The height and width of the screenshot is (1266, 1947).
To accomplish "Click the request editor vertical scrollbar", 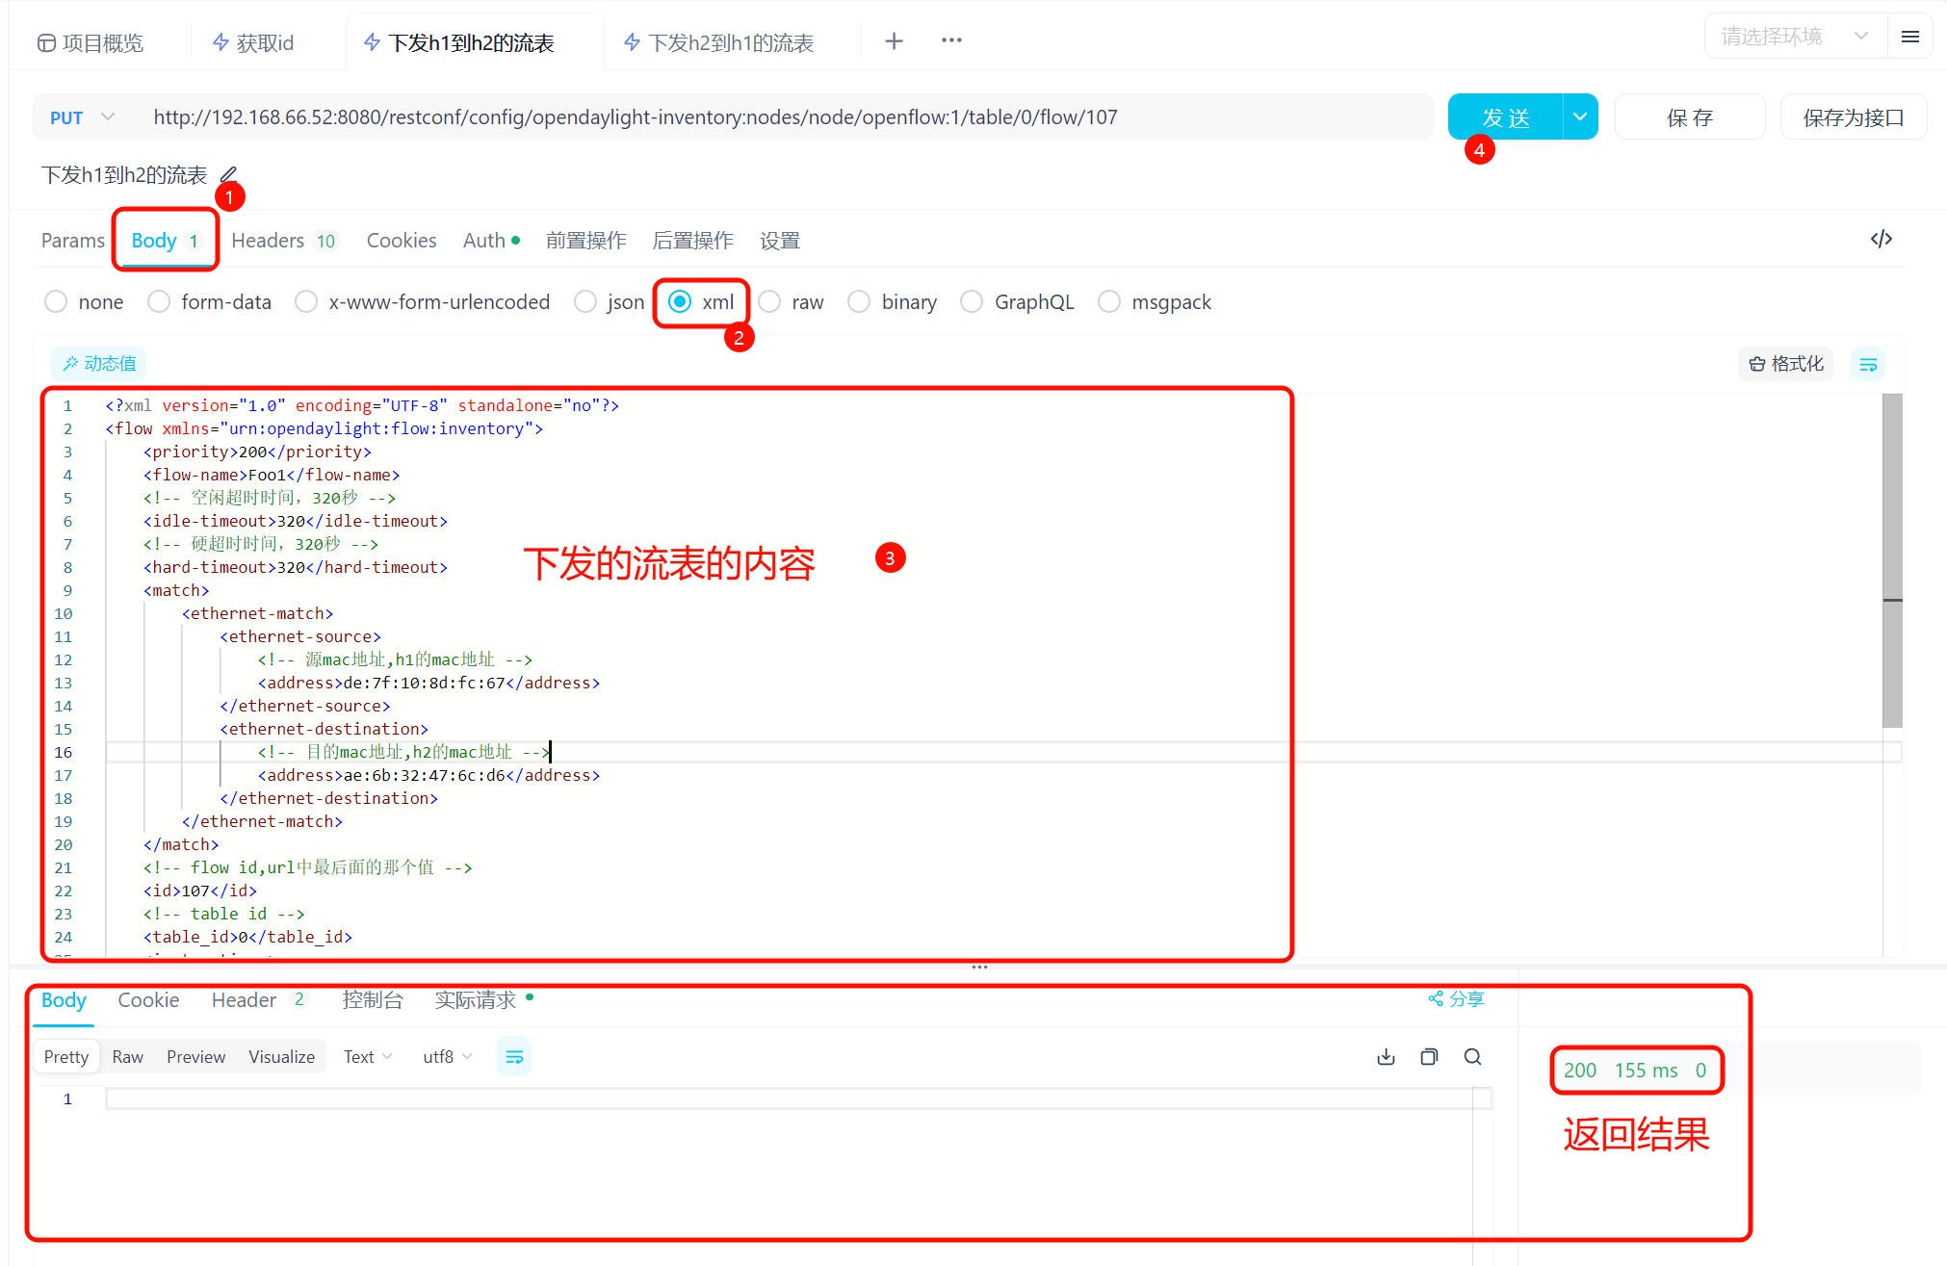I will pos(1892,558).
